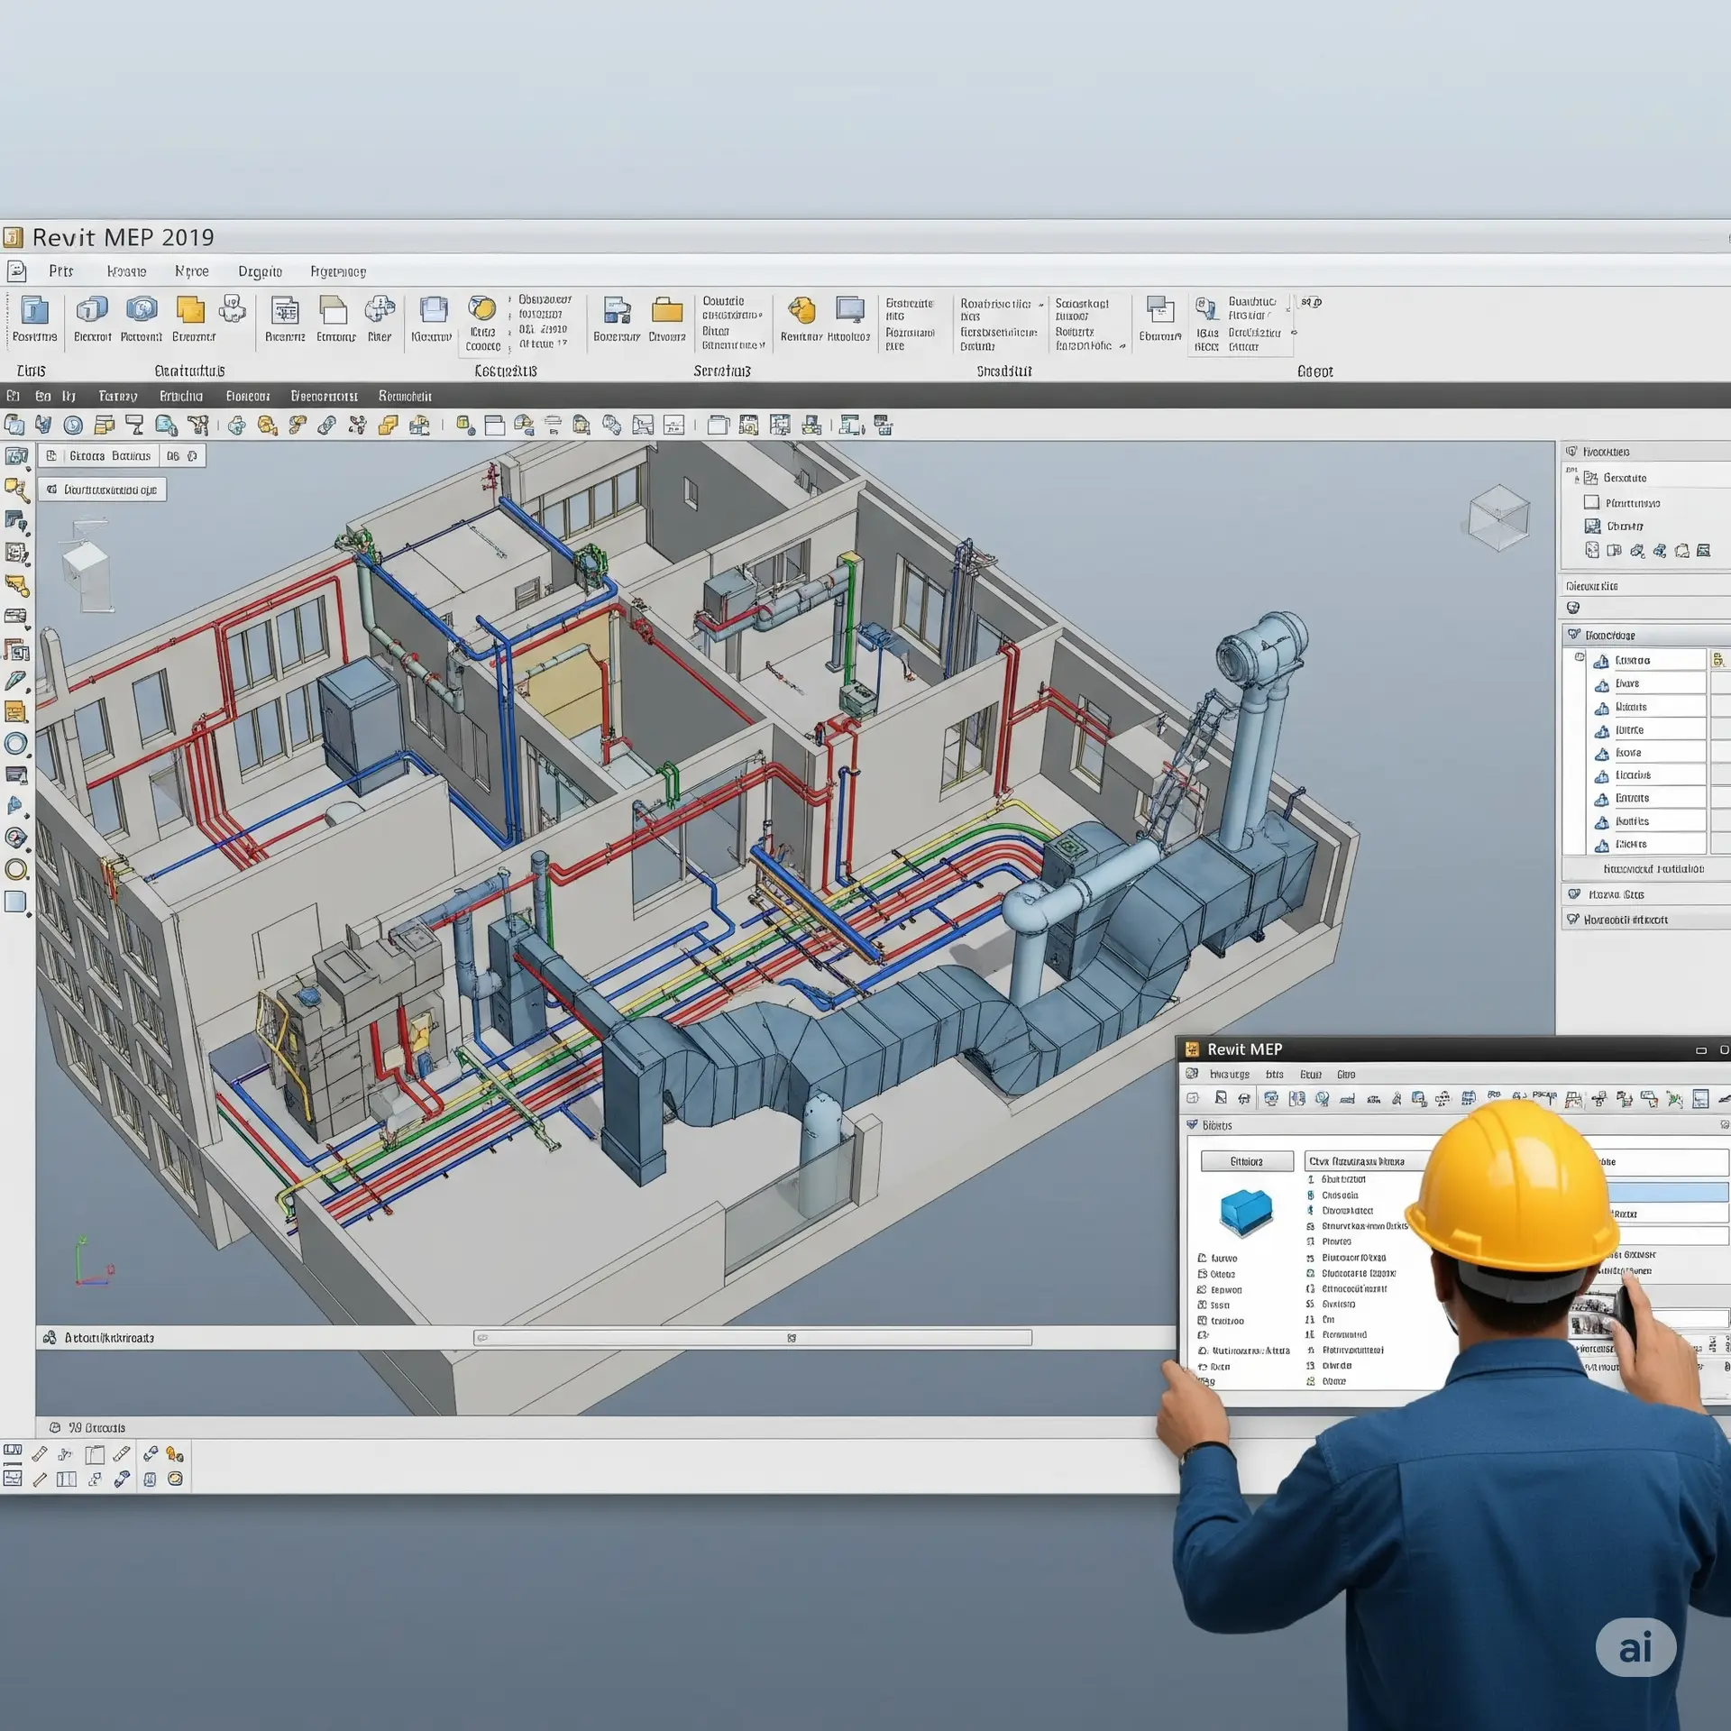The height and width of the screenshot is (1731, 1731).
Task: Toggle a view control icon in the bottom status bar
Action: tap(14, 1453)
